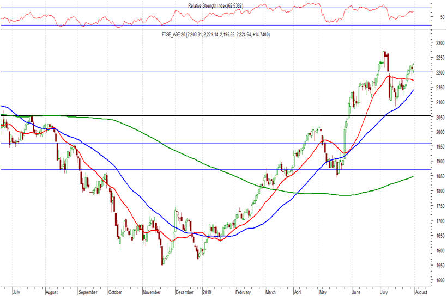447x296 pixels.
Task: Click the 1550 price axis label
Action: pyautogui.click(x=440, y=266)
